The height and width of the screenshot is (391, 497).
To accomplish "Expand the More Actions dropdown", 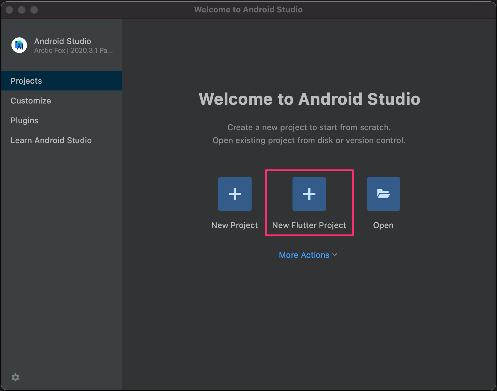I will click(308, 255).
